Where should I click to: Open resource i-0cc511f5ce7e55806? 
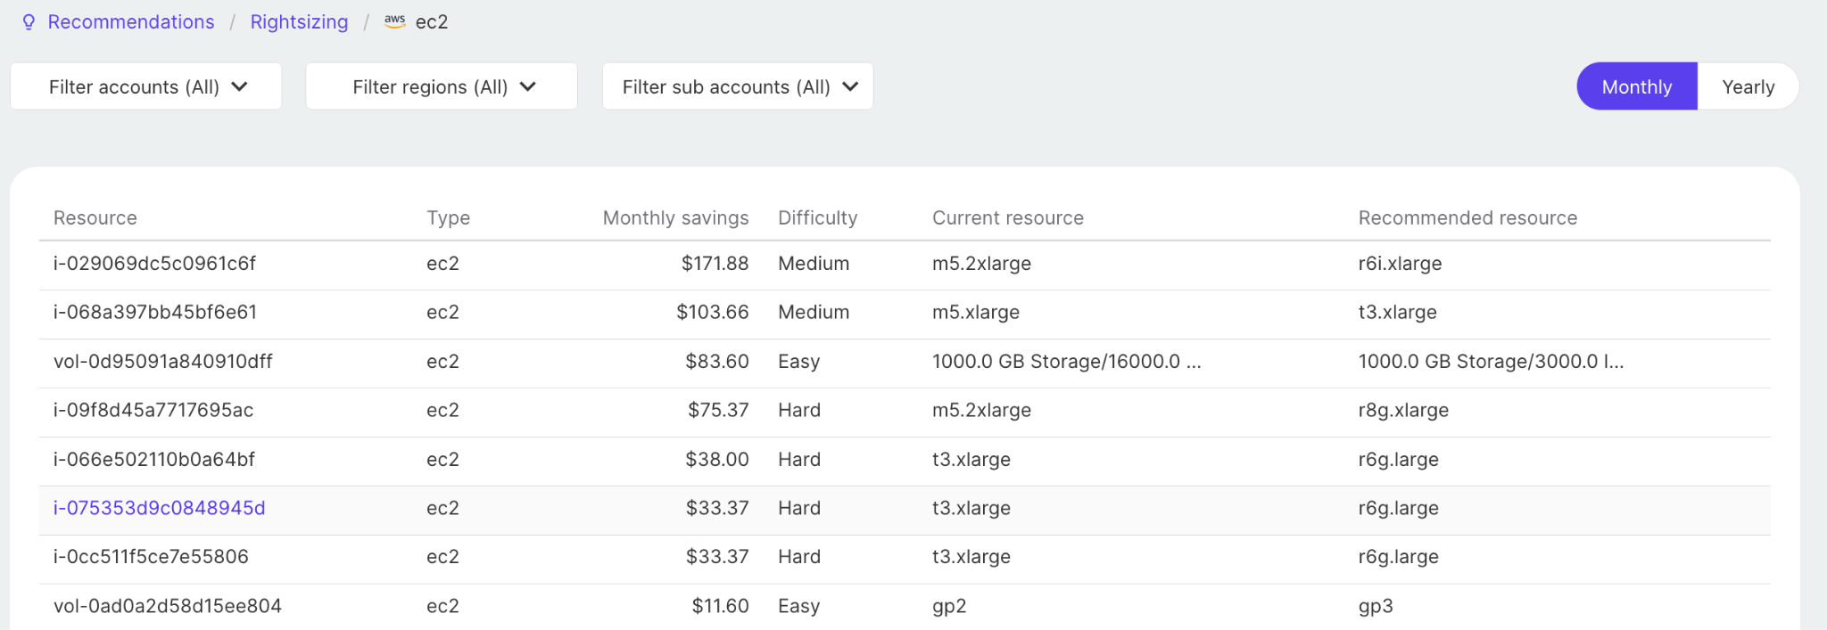tap(151, 557)
